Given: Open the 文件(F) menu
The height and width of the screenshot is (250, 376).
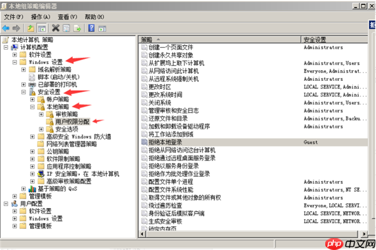Looking at the screenshot, I should tap(14, 17).
